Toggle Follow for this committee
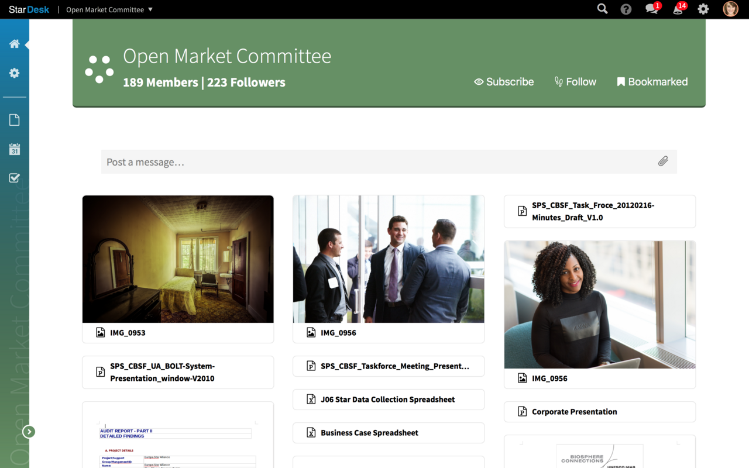This screenshot has width=749, height=468. (575, 82)
